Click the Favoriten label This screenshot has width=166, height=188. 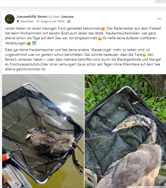pos(27,21)
